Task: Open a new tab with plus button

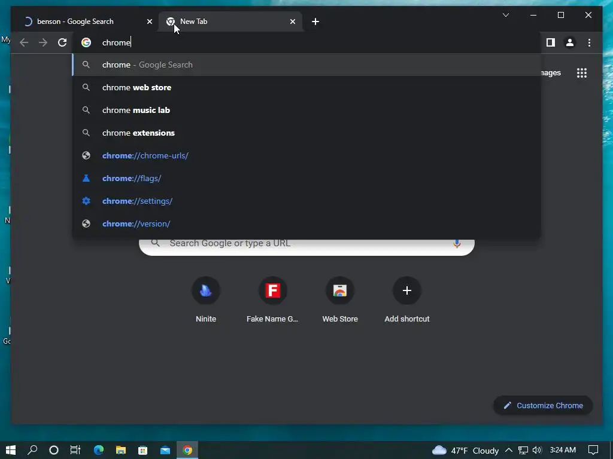Action: 315,22
